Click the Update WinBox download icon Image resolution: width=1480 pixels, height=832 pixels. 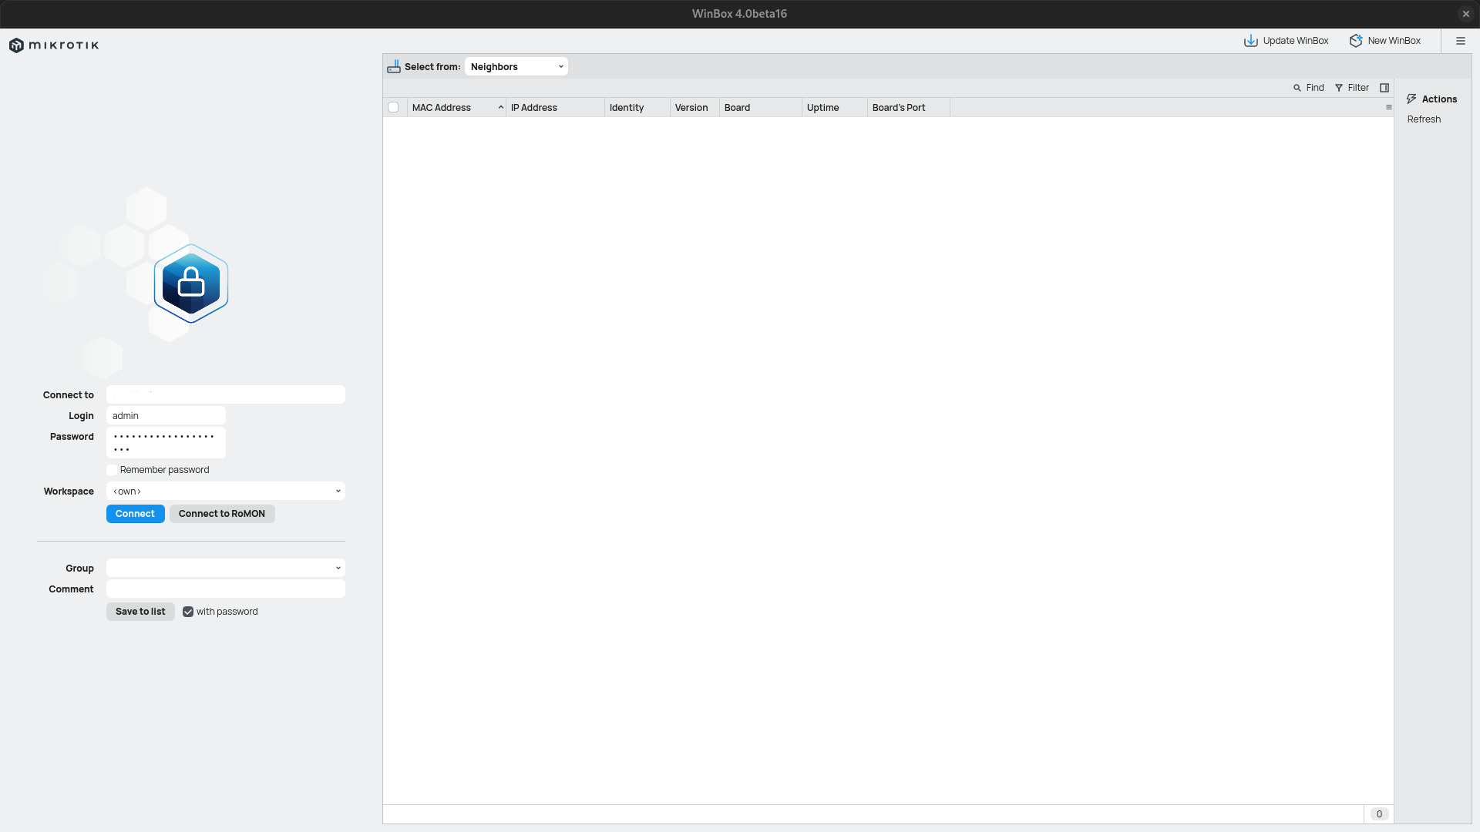coord(1250,41)
